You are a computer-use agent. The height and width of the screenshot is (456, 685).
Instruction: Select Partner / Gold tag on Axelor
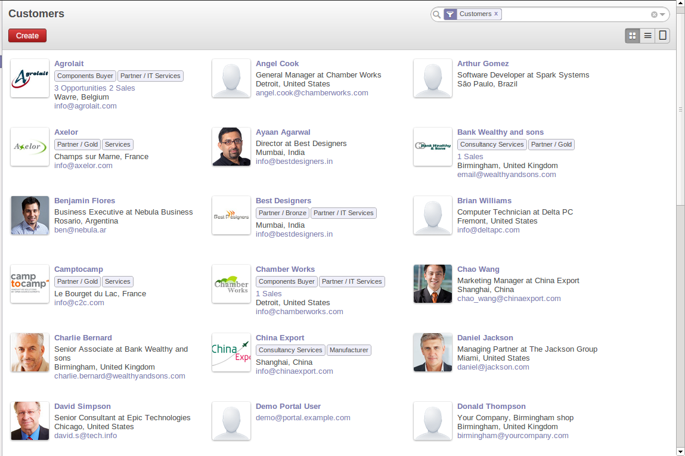tap(78, 144)
